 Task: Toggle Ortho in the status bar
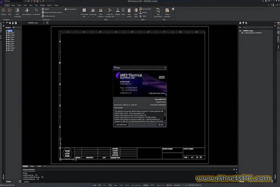click(105, 185)
